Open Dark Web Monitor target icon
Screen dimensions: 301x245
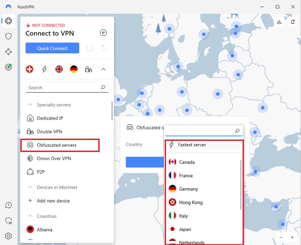(x=8, y=67)
